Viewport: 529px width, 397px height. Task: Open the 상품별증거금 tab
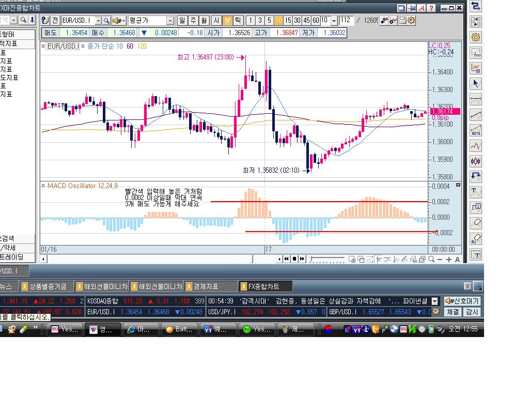point(47,286)
